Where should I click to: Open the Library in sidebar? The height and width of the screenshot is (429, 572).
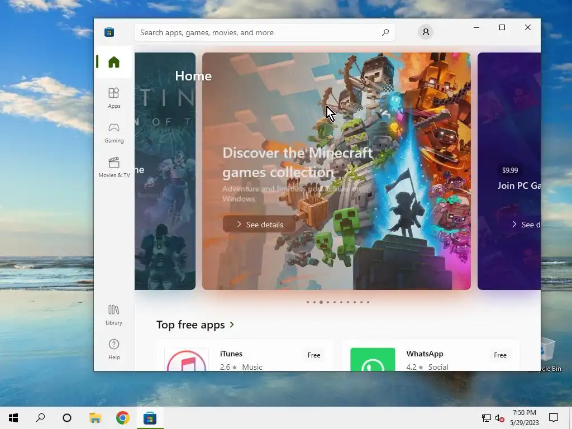[114, 315]
